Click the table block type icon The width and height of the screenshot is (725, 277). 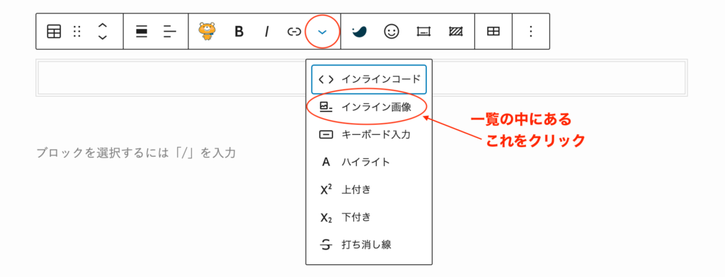click(54, 31)
